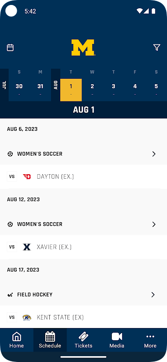Select Sunday July 30 date

pos(19,90)
